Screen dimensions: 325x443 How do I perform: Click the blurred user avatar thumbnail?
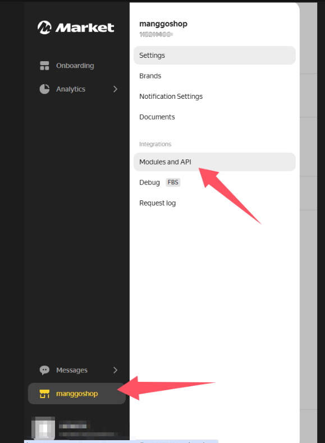[x=43, y=428]
